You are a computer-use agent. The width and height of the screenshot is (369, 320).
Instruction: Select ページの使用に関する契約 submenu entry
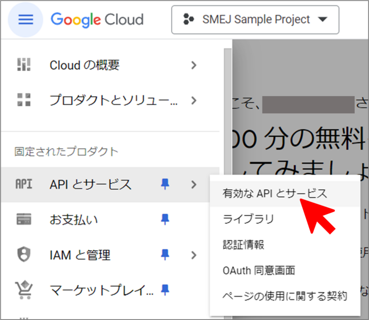[x=285, y=296]
